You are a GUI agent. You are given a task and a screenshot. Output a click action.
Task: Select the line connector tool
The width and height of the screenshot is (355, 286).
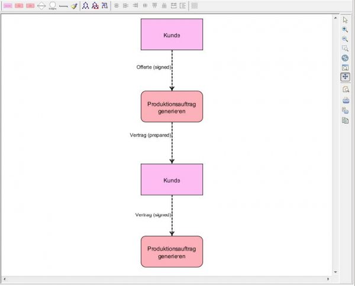point(63,5)
